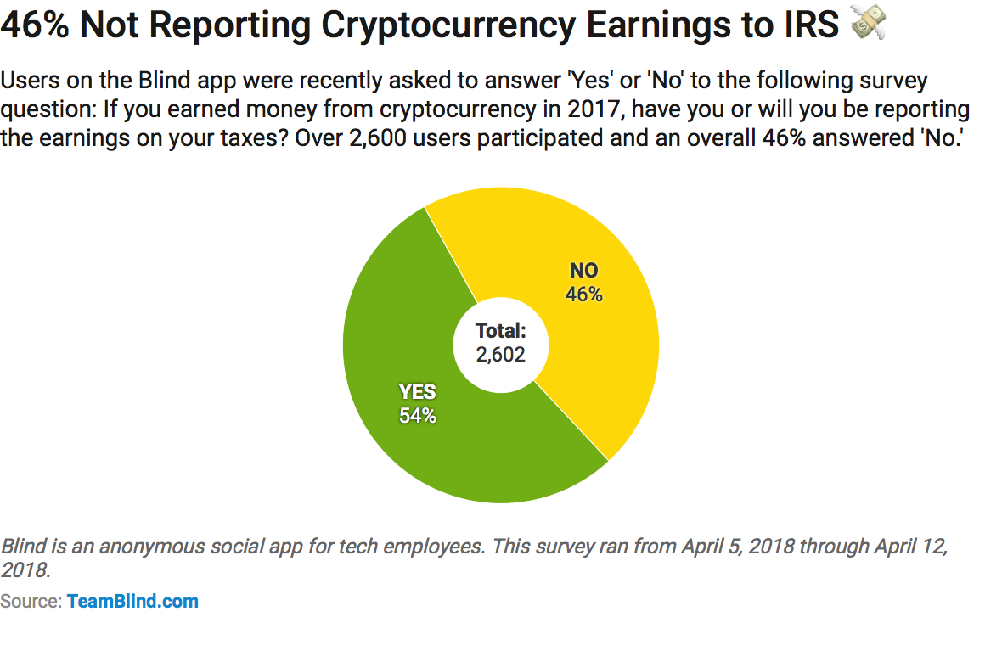The width and height of the screenshot is (1002, 662).
Task: Click the survey description paragraph
Action: (x=485, y=109)
